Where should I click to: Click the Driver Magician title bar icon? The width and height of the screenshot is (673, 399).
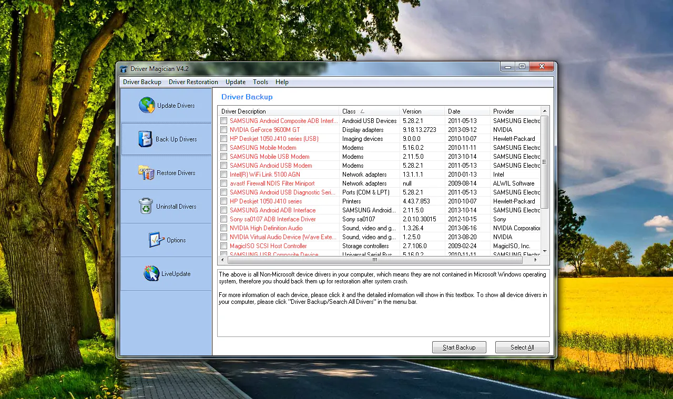[x=123, y=68]
